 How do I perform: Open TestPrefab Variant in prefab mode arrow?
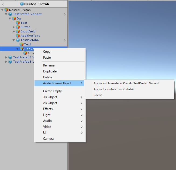tap(65, 14)
